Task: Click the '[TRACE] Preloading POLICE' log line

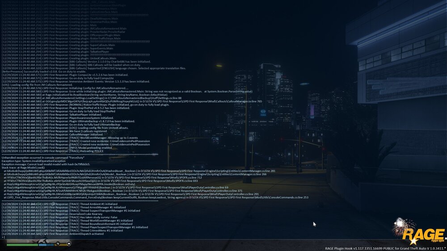Action: tap(52, 151)
